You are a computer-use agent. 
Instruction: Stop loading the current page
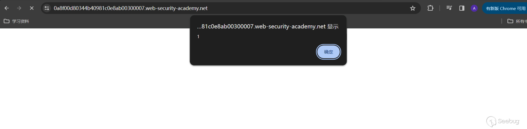click(32, 8)
